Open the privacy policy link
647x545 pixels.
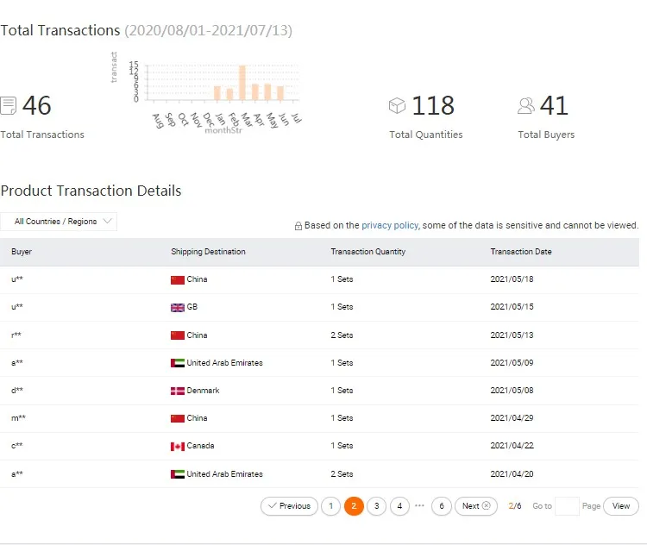click(x=390, y=225)
